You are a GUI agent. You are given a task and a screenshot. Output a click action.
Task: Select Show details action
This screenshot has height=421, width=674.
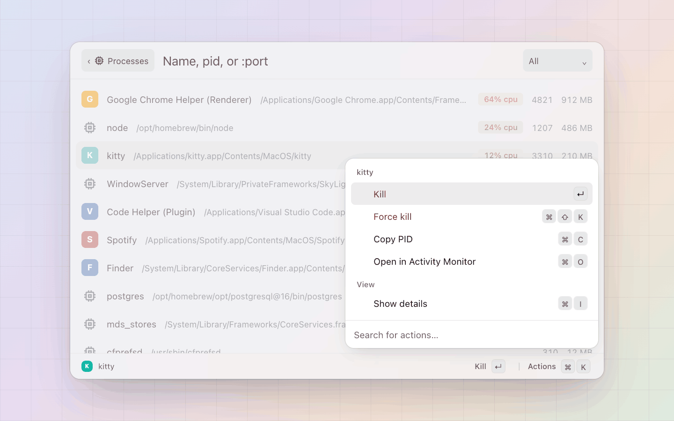tap(472, 304)
